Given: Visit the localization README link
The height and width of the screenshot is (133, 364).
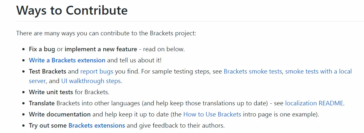Looking at the screenshot, I should point(314,103).
